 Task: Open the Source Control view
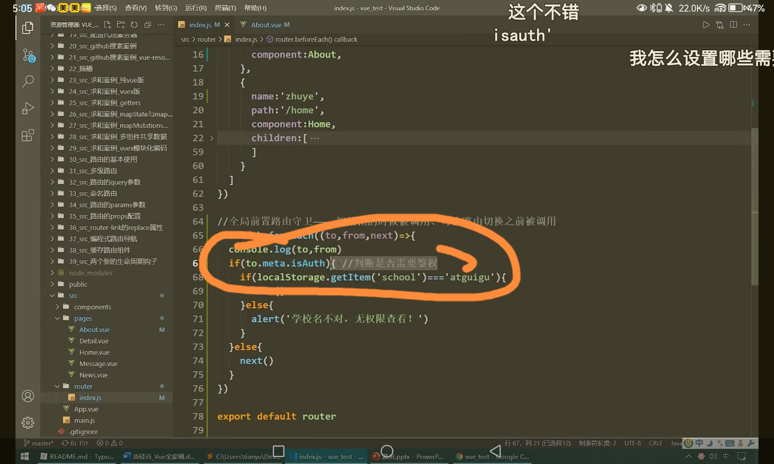pyautogui.click(x=28, y=55)
